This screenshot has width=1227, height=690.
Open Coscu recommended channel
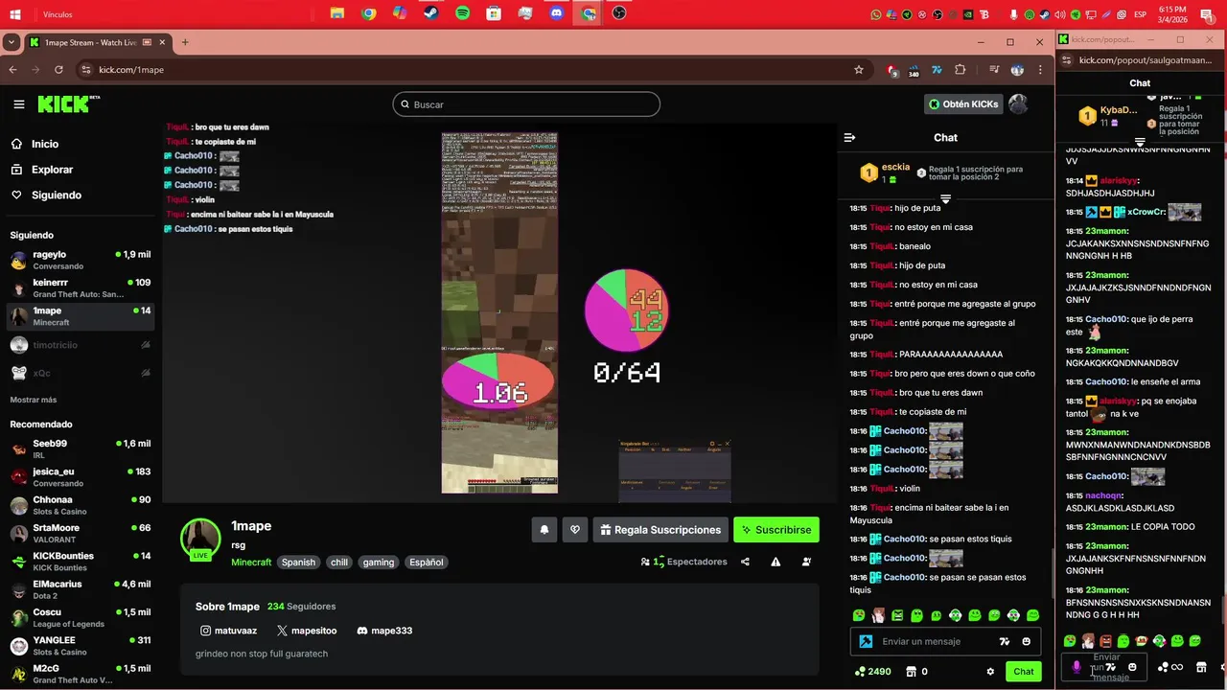(81, 617)
